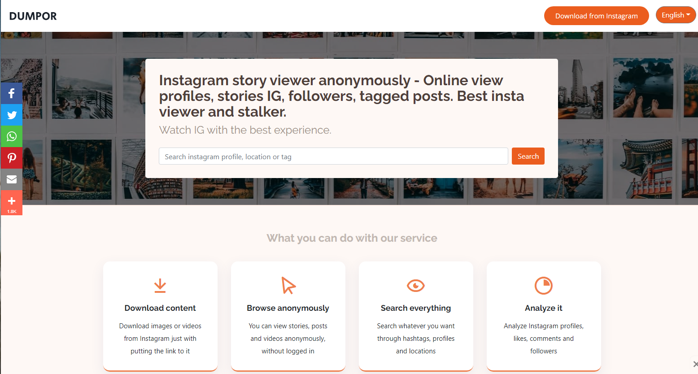Share page on Facebook

[x=12, y=93]
